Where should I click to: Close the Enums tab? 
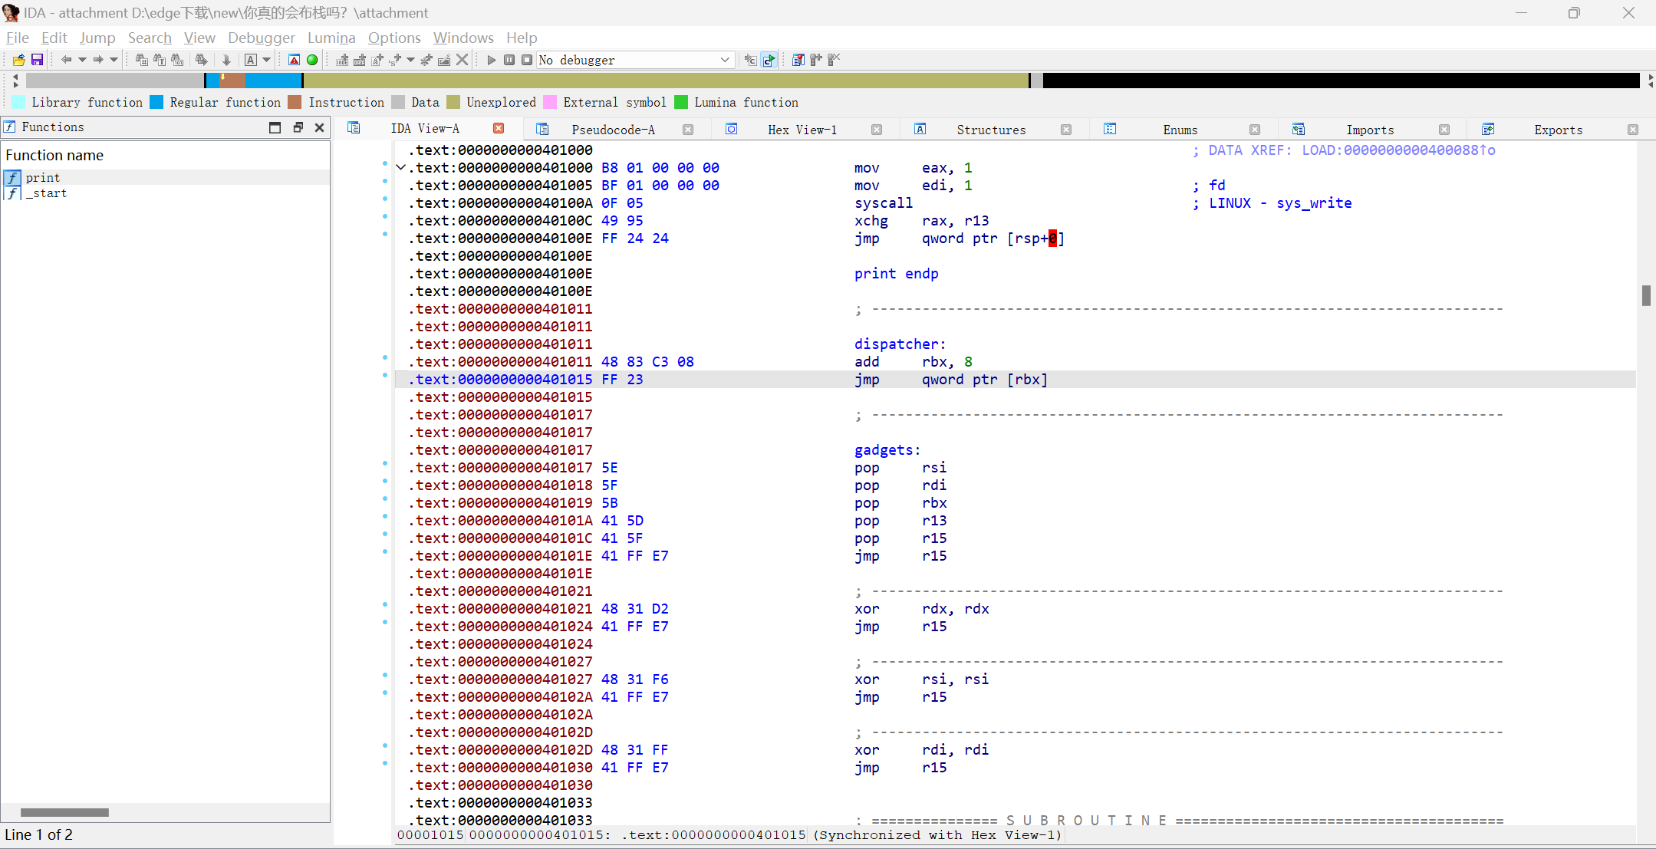pos(1255,129)
